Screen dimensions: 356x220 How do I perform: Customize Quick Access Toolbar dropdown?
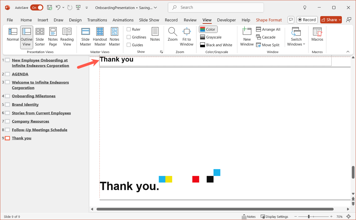click(x=87, y=8)
